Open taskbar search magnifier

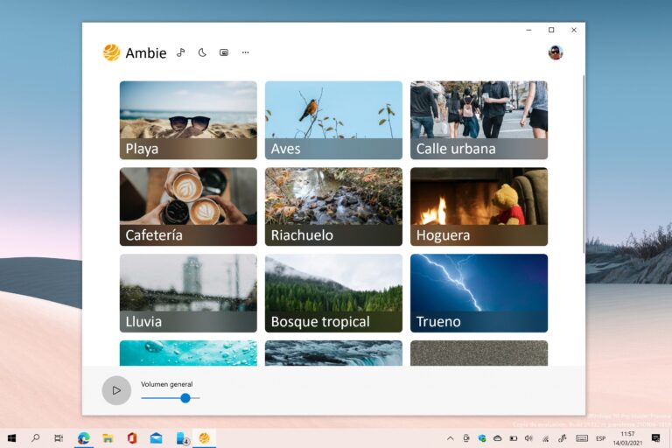point(36,438)
